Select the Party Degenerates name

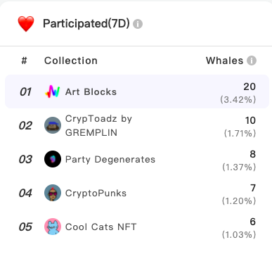pyautogui.click(x=110, y=160)
